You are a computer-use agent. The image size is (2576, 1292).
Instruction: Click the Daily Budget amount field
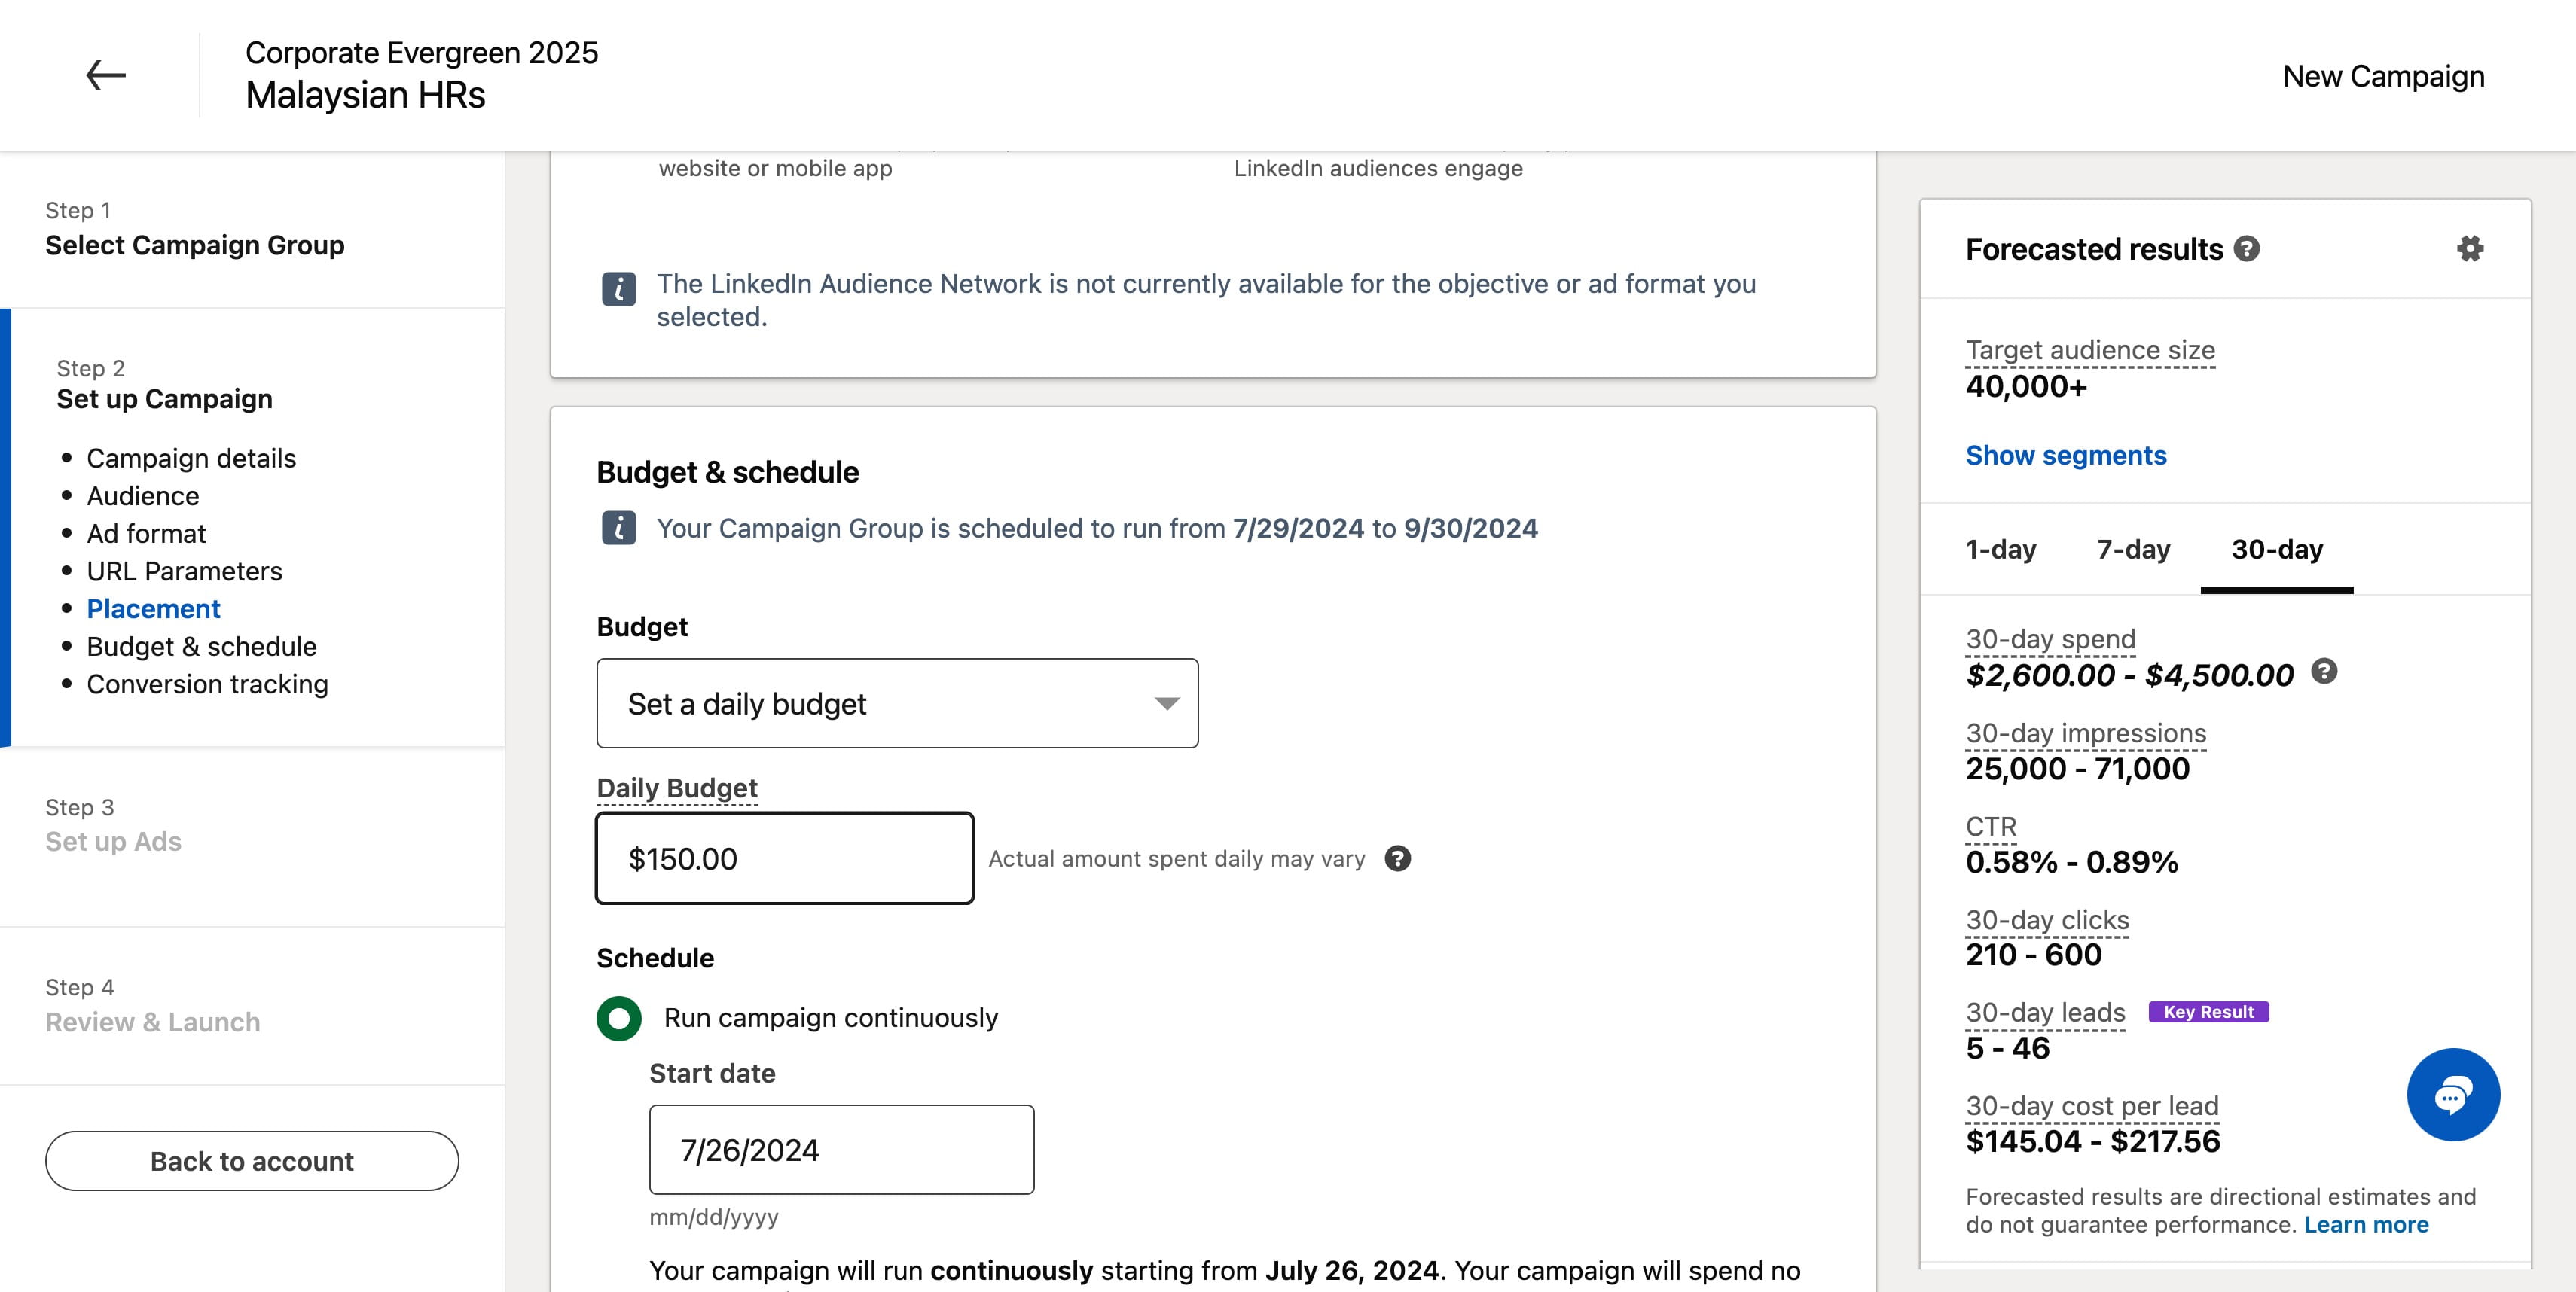[x=784, y=858]
